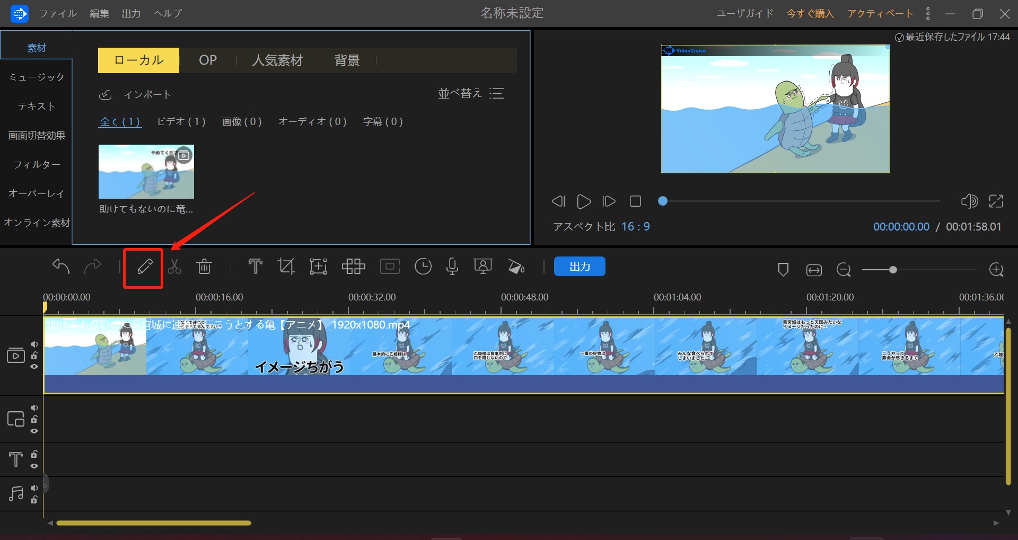This screenshot has height=540, width=1018.
Task: Click the 今すぐ購入 link
Action: click(810, 13)
